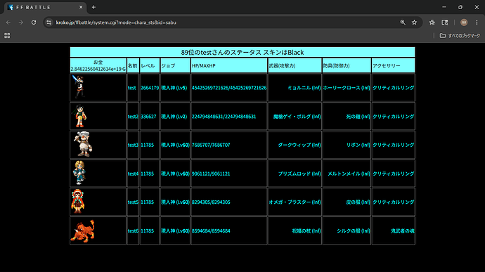Click the test character sprite with sword

pyautogui.click(x=78, y=86)
